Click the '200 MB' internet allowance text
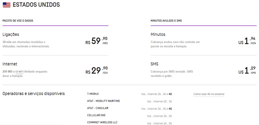The width and height of the screenshot is (259, 125). pyautogui.click(x=7, y=72)
